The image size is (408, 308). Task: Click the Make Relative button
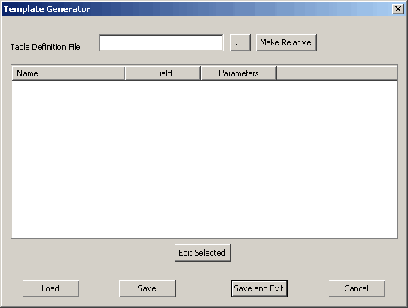click(x=286, y=42)
